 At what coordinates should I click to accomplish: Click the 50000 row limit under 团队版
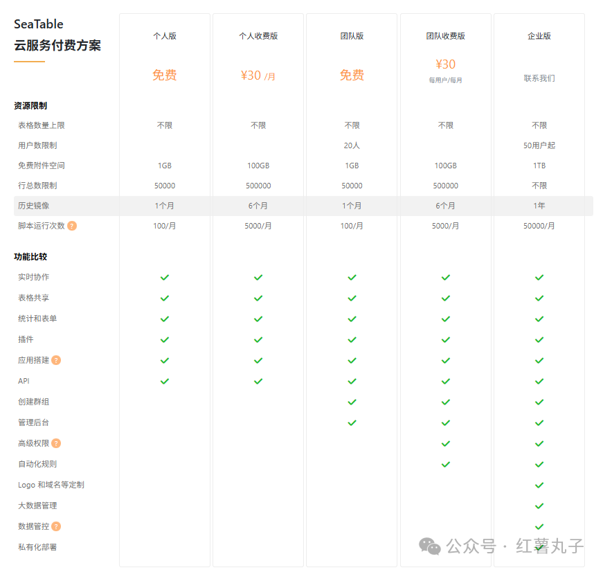click(x=352, y=186)
